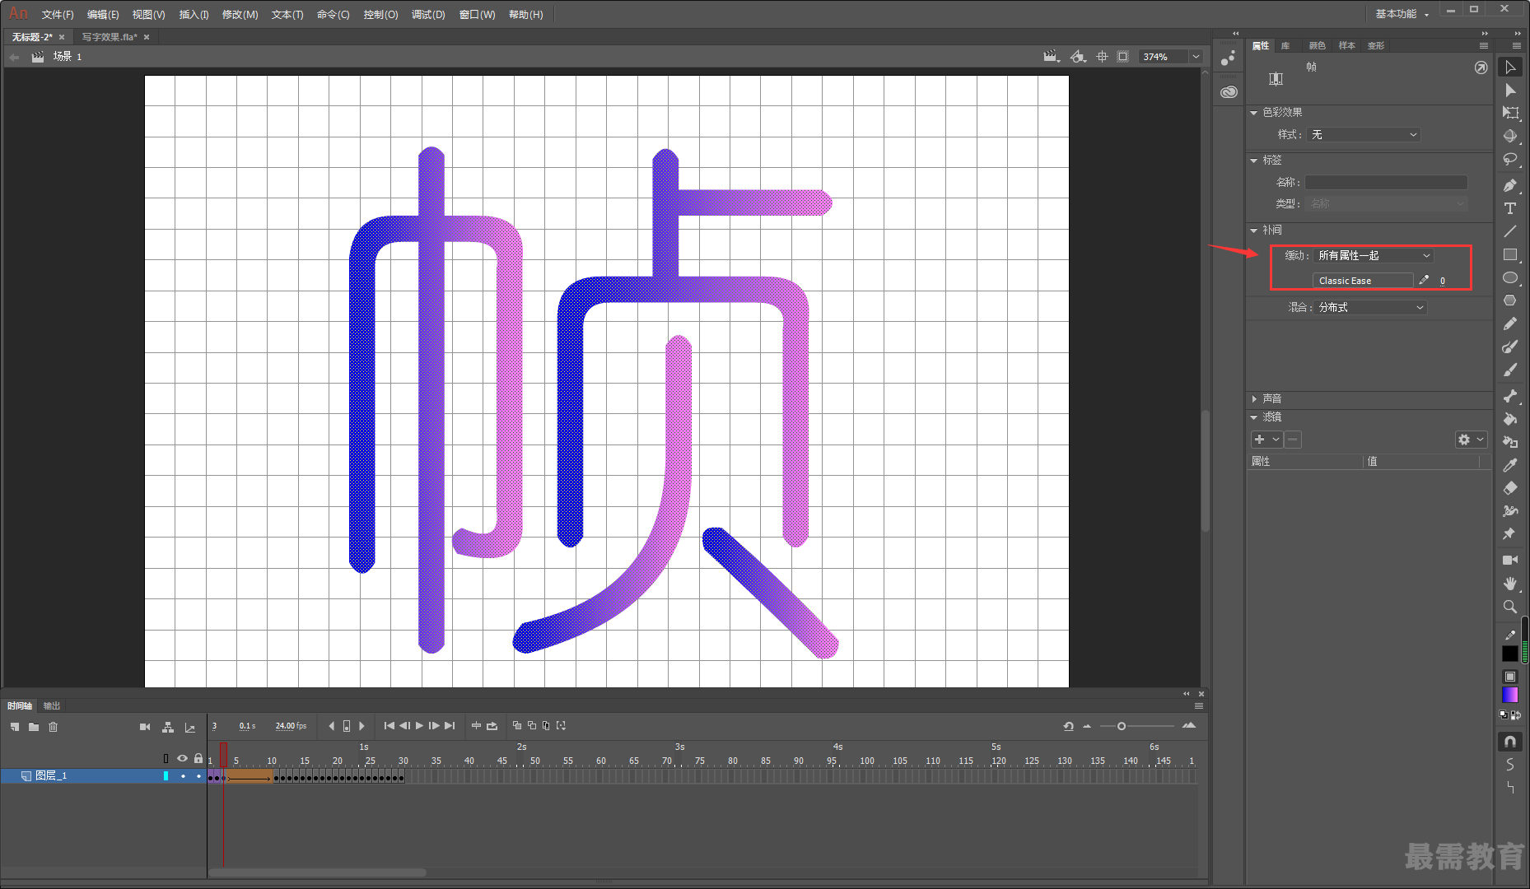The image size is (1530, 889).
Task: Select the Camera tool
Action: [1509, 560]
